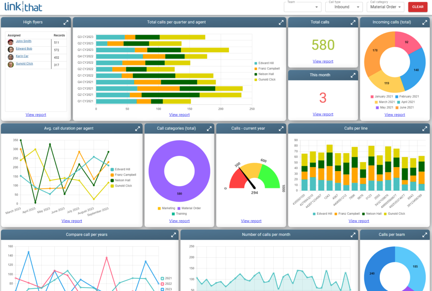Open the Karin Car link

tap(22, 56)
